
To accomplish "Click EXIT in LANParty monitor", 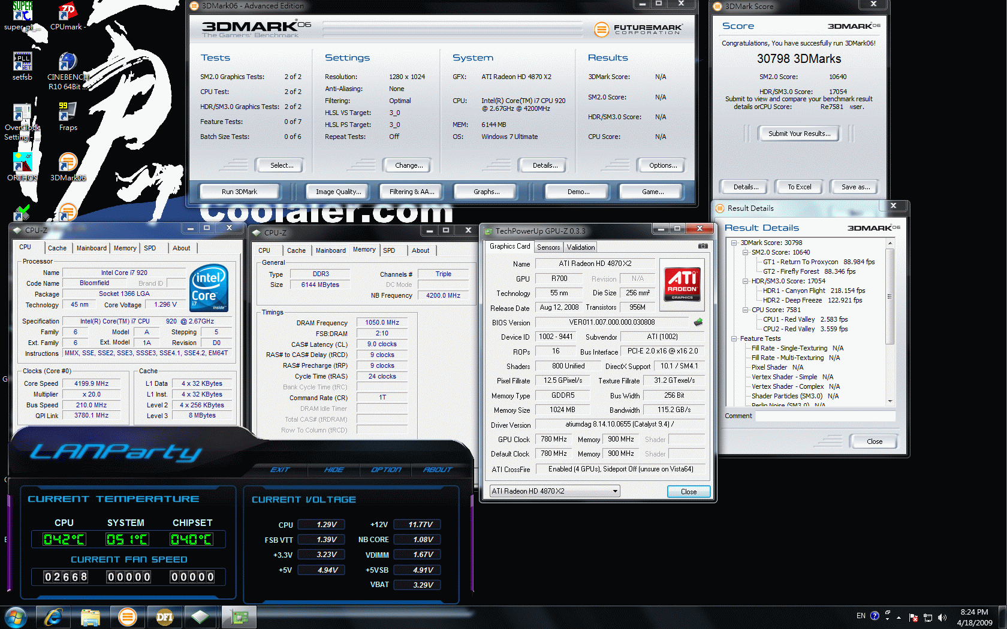I will pos(280,470).
